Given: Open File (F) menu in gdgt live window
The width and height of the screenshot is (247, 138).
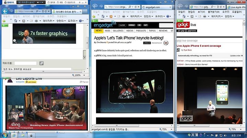Looking at the screenshot, I should [x=181, y=12].
